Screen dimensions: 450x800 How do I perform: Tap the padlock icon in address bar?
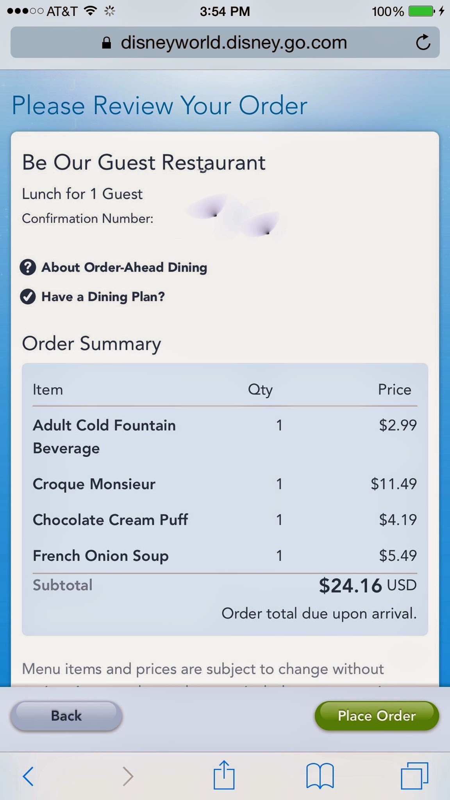106,43
